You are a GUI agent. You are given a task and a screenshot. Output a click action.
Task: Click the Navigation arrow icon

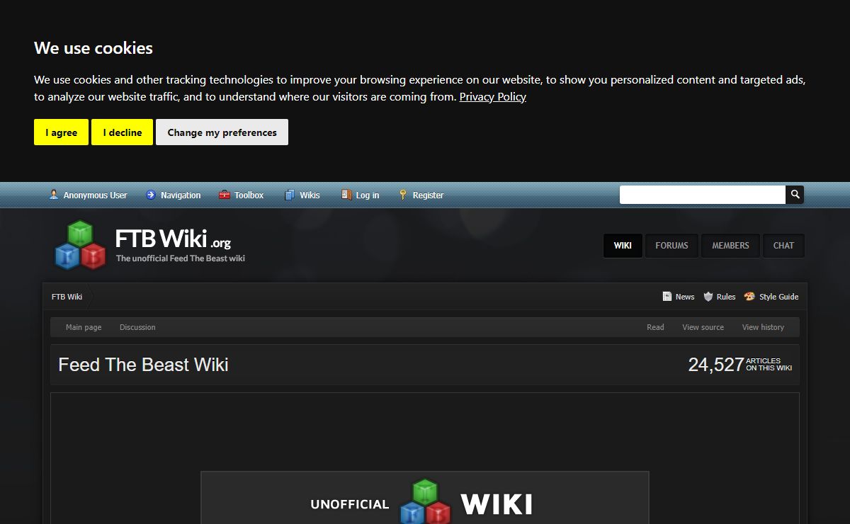coord(150,195)
